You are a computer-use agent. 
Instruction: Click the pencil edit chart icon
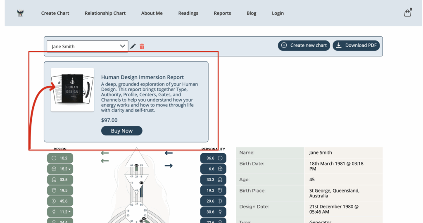(x=133, y=46)
